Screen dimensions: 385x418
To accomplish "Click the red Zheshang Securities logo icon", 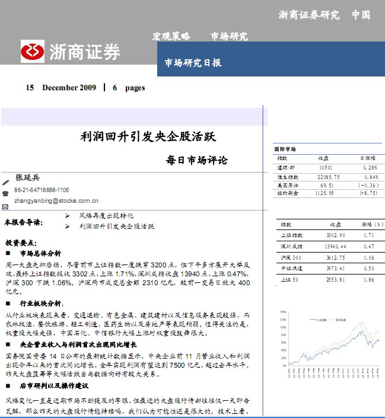I will click(32, 52).
